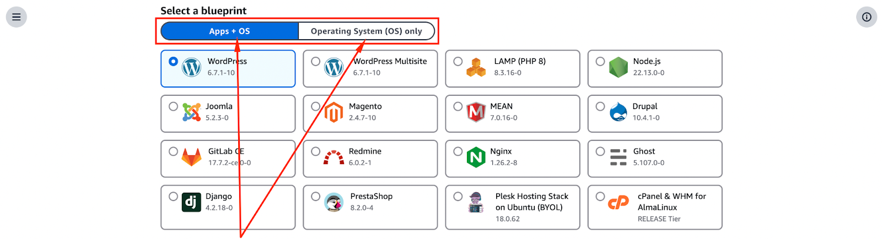The height and width of the screenshot is (239, 882).
Task: Select the Joomla radio button
Action: 173,106
